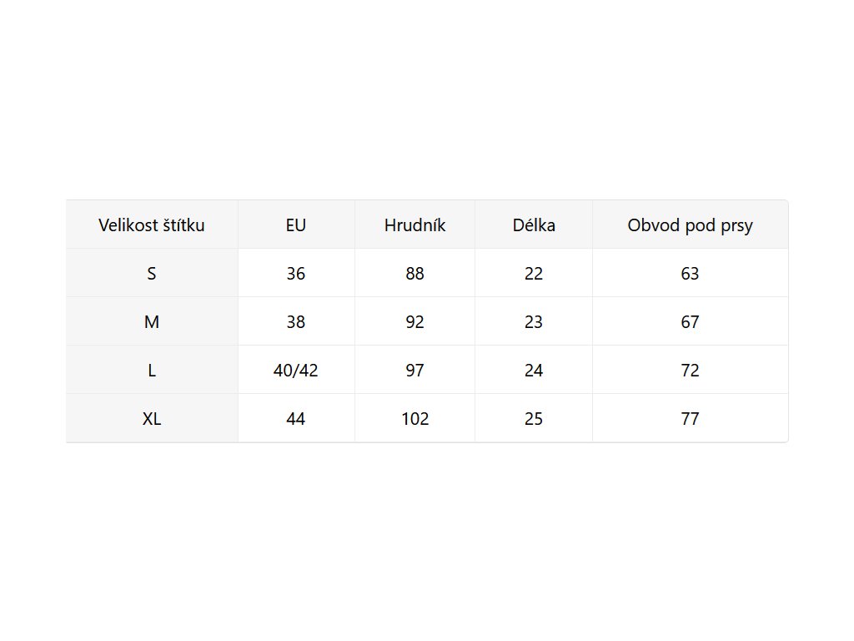Click the EU value 44 cell
Image resolution: width=854 pixels, height=641 pixels.
coord(295,418)
